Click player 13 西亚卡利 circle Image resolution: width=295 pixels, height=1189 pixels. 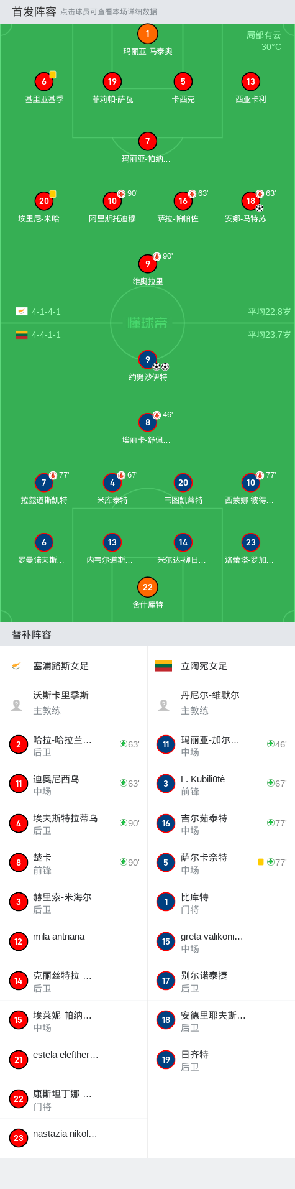pyautogui.click(x=251, y=81)
